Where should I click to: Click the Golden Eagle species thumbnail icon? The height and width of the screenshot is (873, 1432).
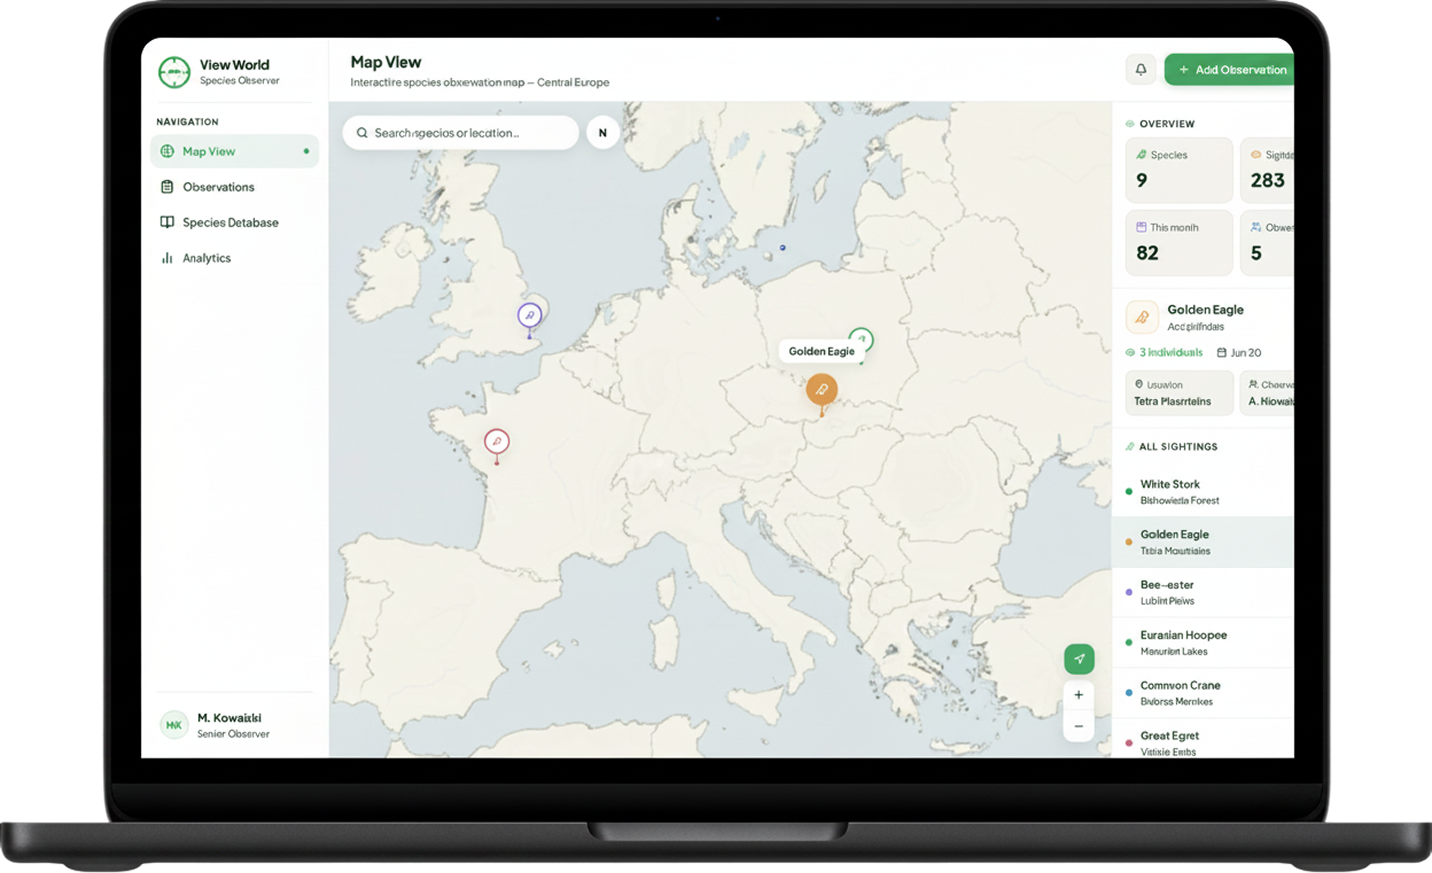click(x=1142, y=317)
